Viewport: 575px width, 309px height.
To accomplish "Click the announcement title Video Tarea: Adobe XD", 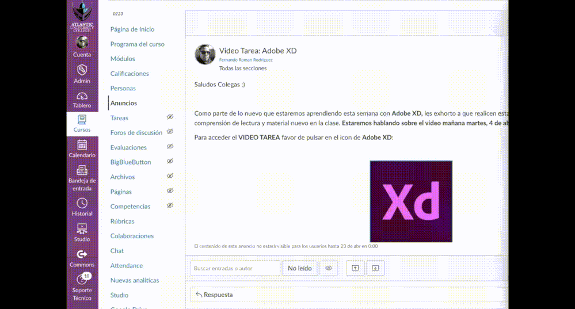I will [258, 51].
